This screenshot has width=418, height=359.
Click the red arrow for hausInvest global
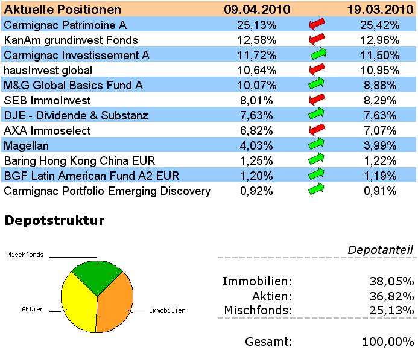pos(316,70)
